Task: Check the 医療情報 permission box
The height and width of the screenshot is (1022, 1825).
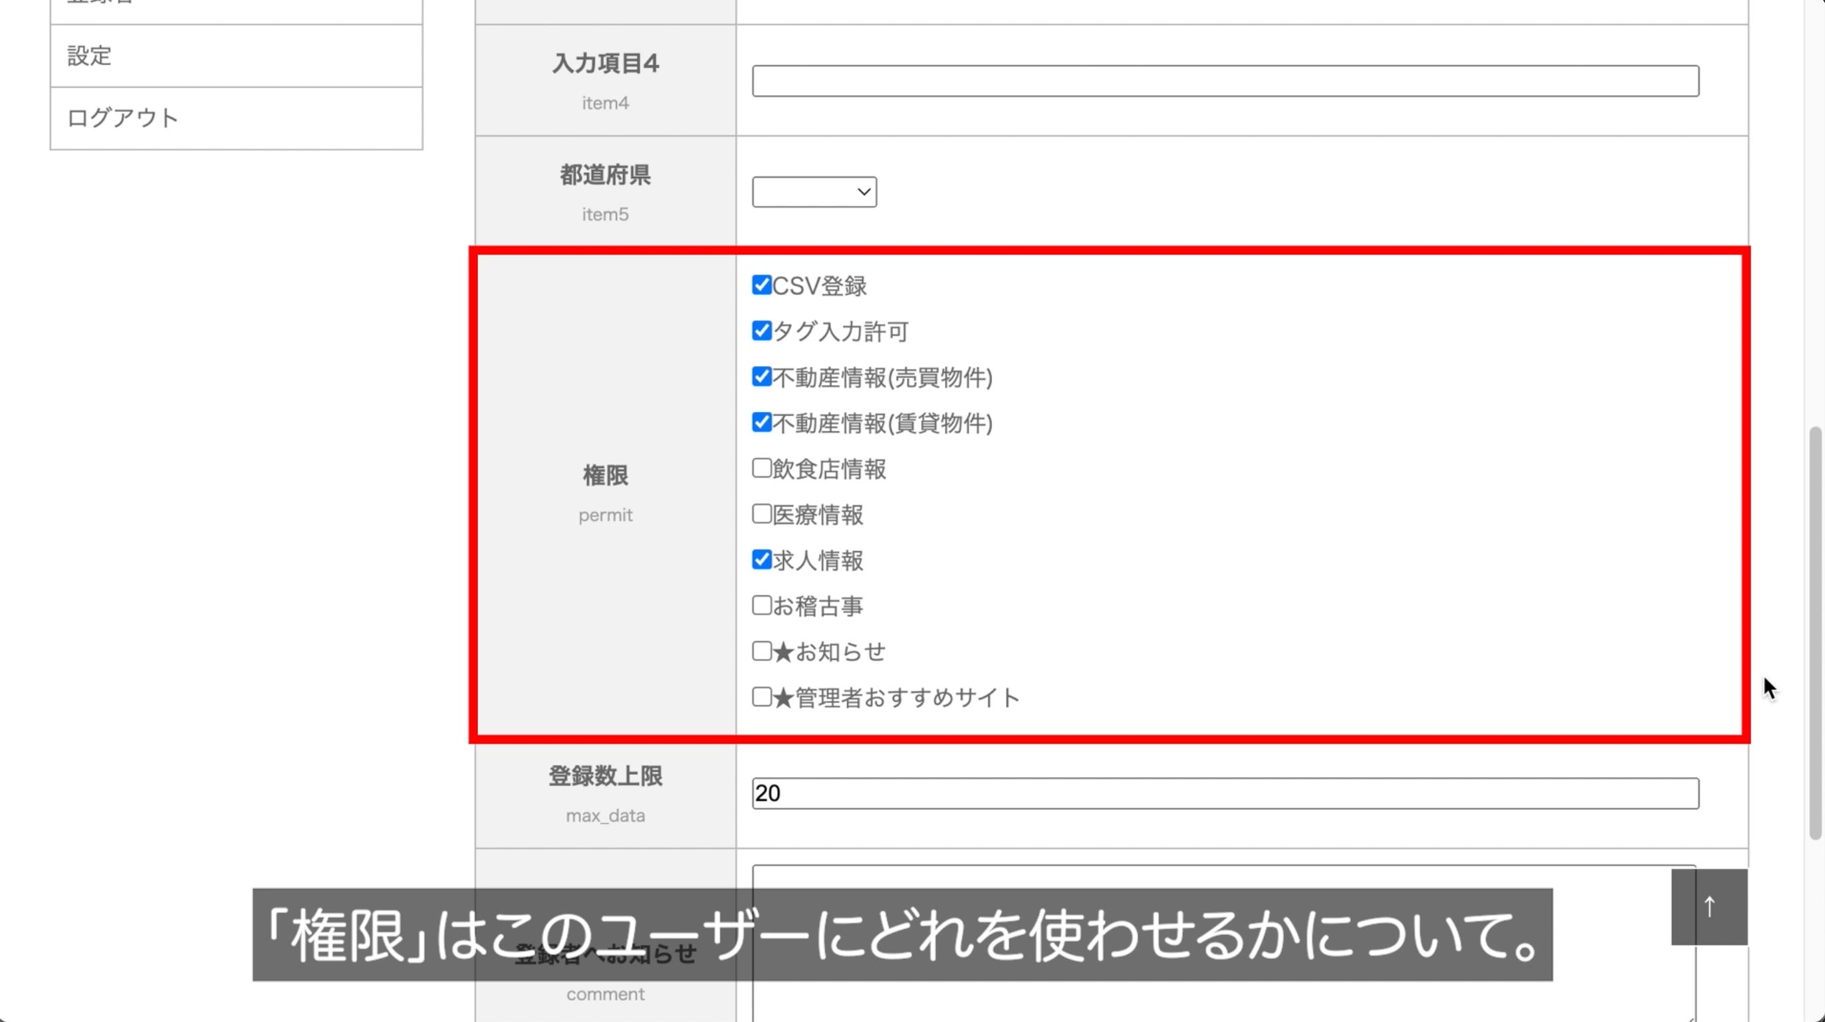Action: 762,514
